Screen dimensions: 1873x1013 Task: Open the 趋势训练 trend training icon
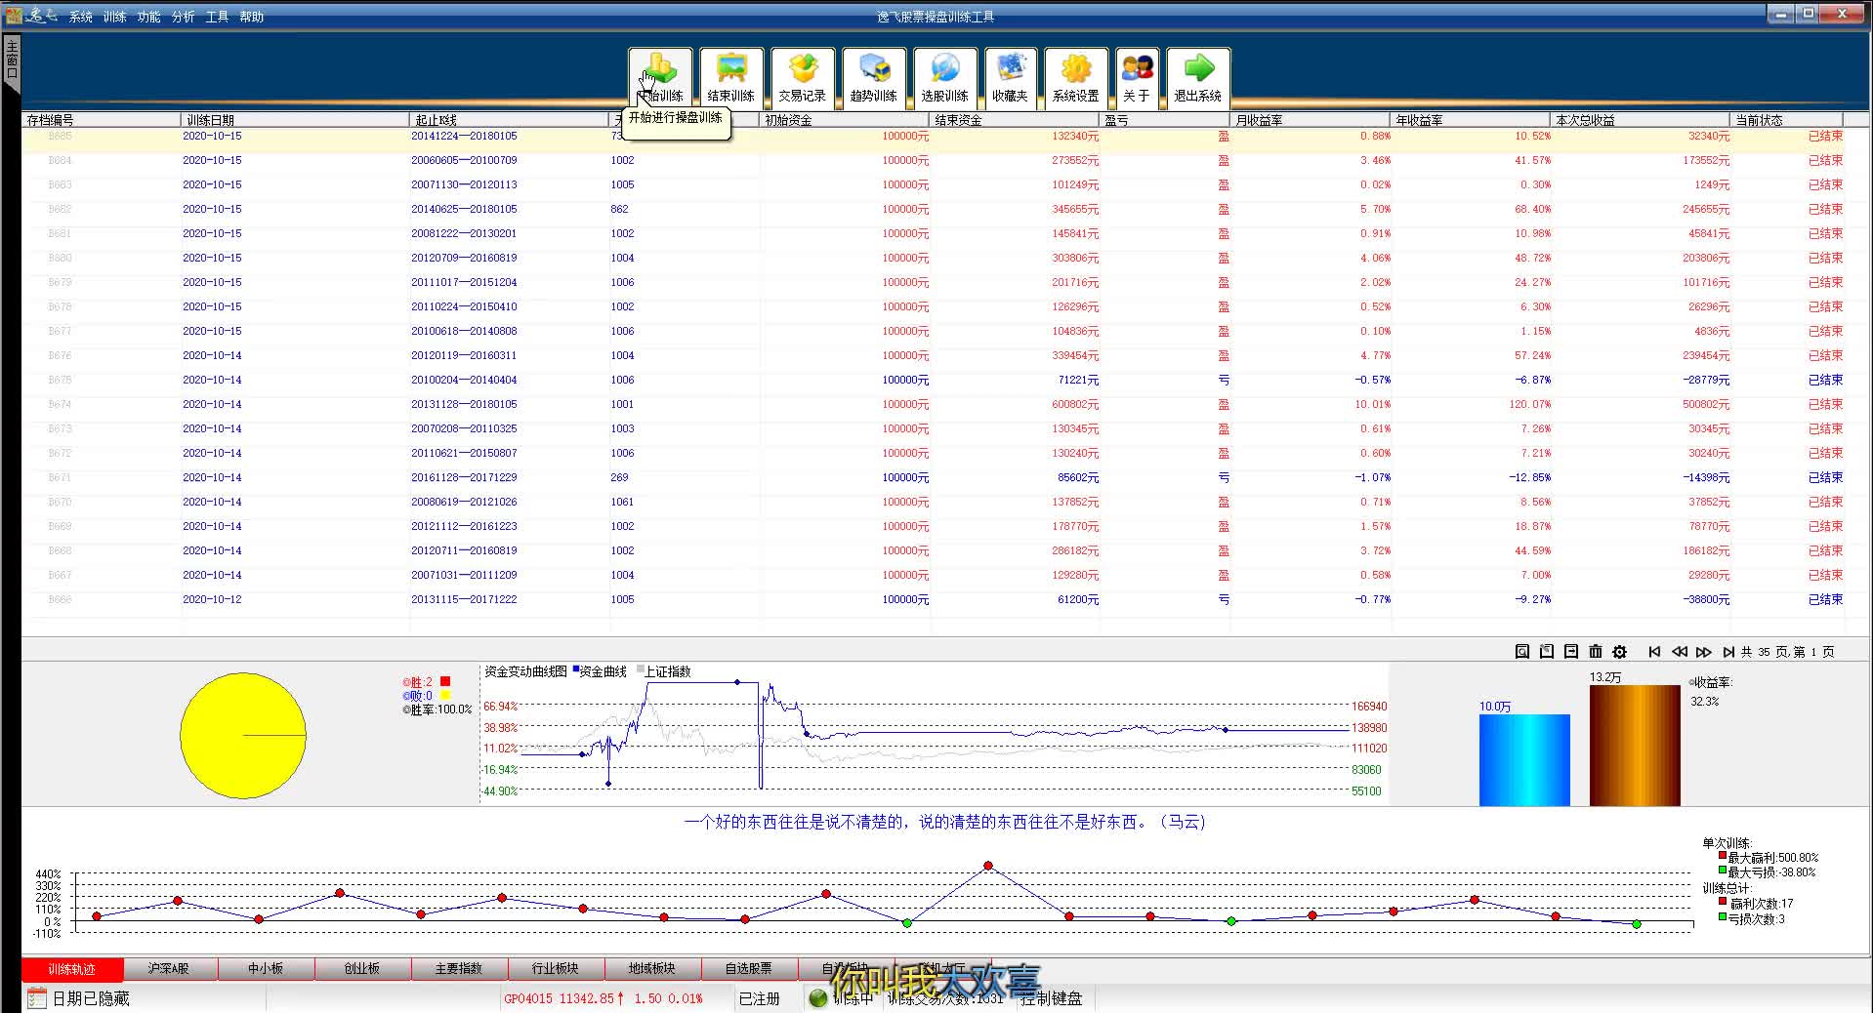(873, 77)
